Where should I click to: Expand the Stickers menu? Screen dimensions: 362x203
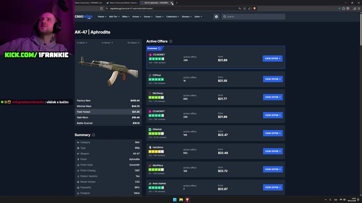point(187,17)
